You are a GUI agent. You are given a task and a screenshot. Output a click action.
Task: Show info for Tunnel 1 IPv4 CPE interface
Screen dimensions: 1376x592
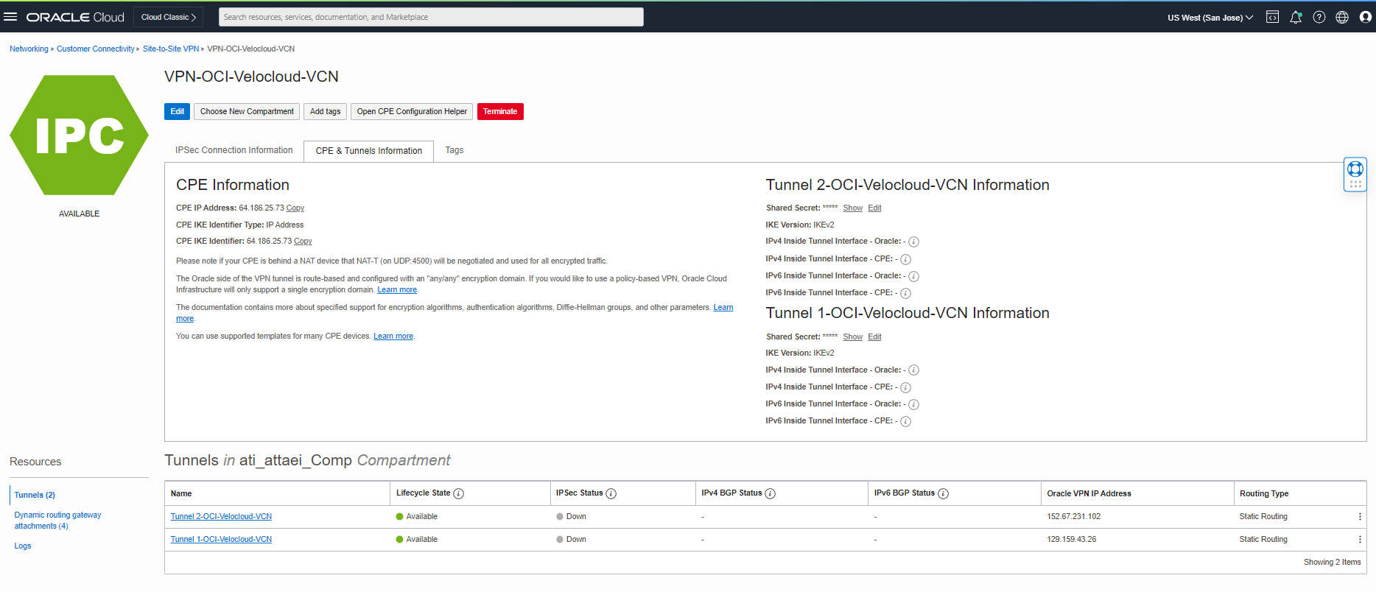(905, 387)
